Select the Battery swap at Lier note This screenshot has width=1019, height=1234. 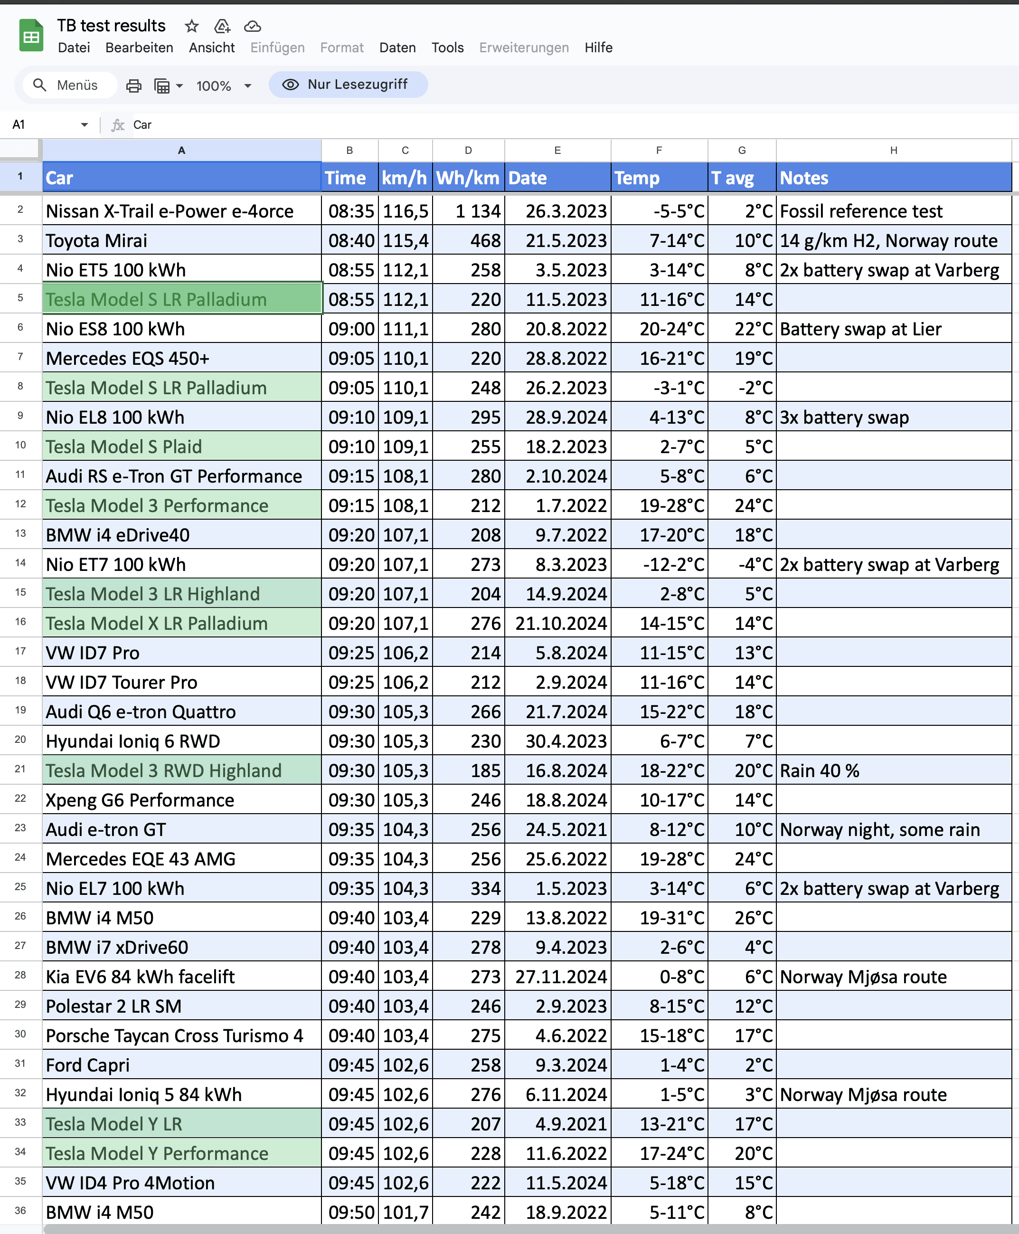[x=893, y=329]
